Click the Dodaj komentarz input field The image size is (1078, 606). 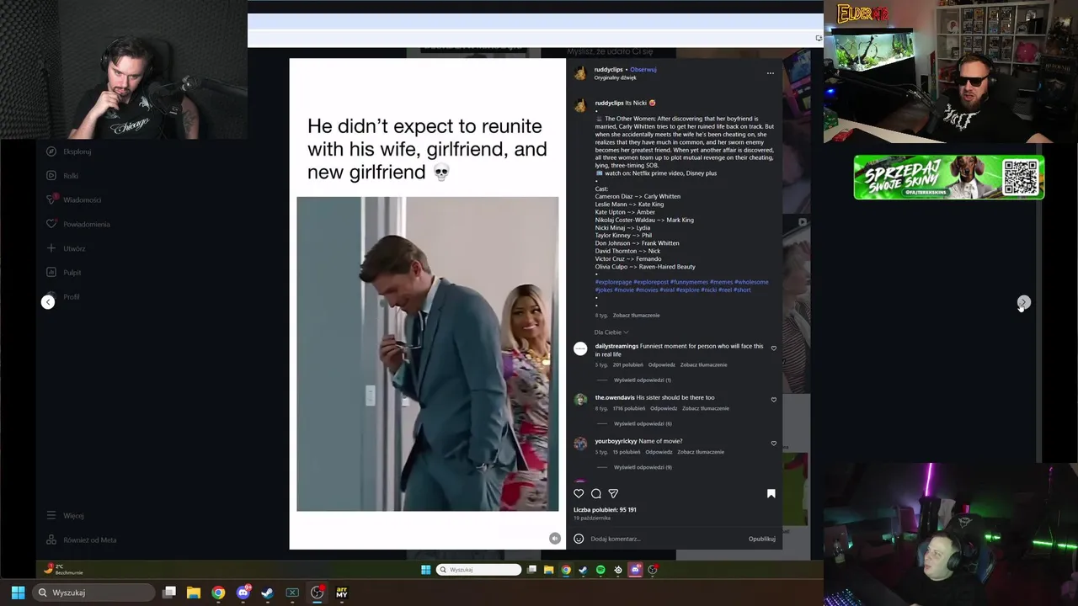(x=665, y=539)
